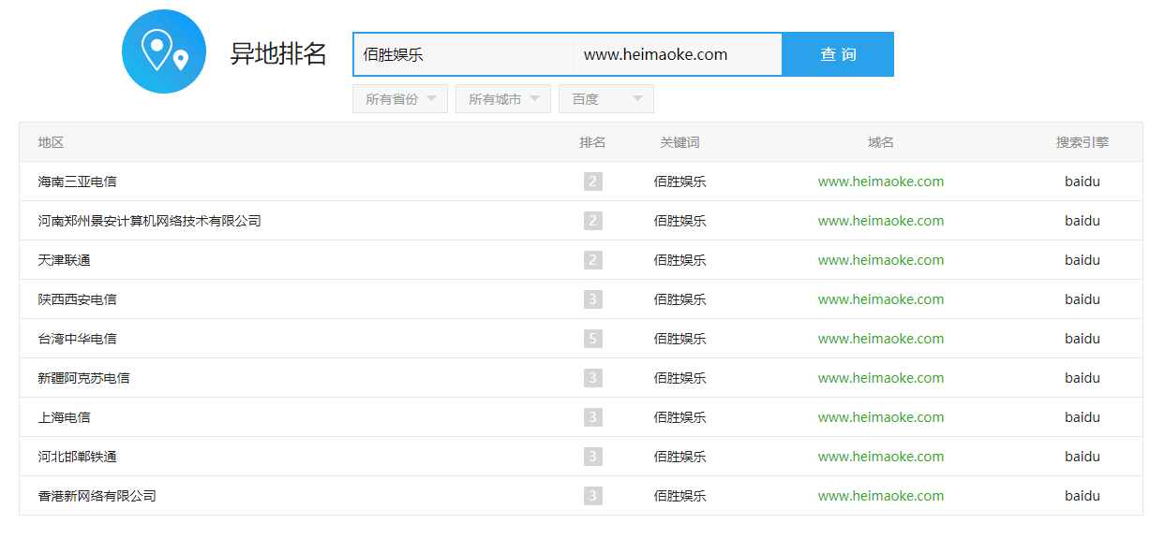Click rank badge 2 for 天津联通
Viewport: 1150px width, 538px height.
592,260
